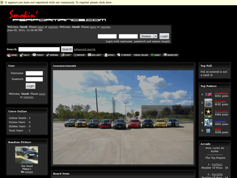Click ralvarez's avatar in Top Posters
237x178 pixels.
(208, 123)
